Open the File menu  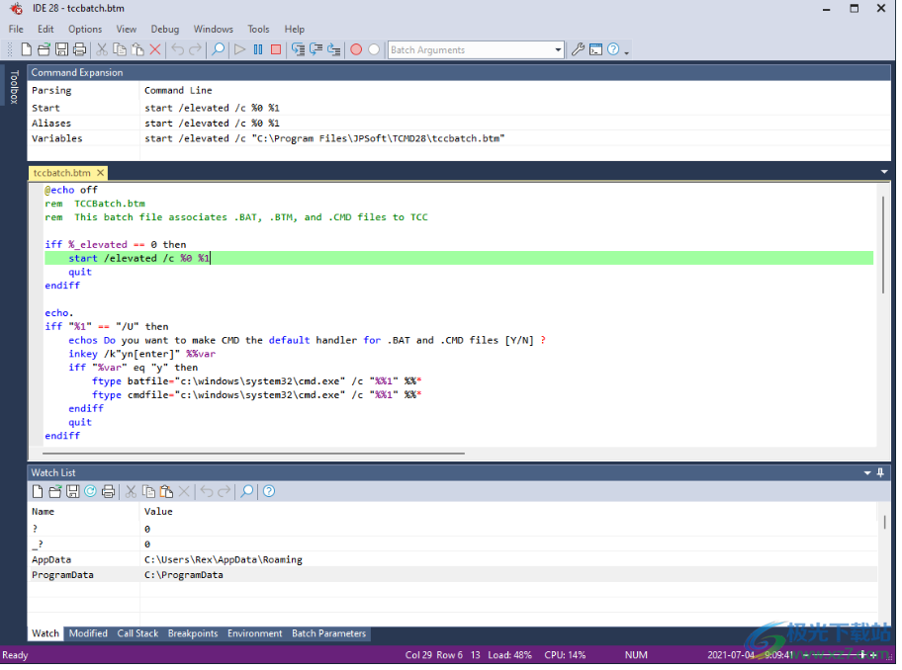16,30
